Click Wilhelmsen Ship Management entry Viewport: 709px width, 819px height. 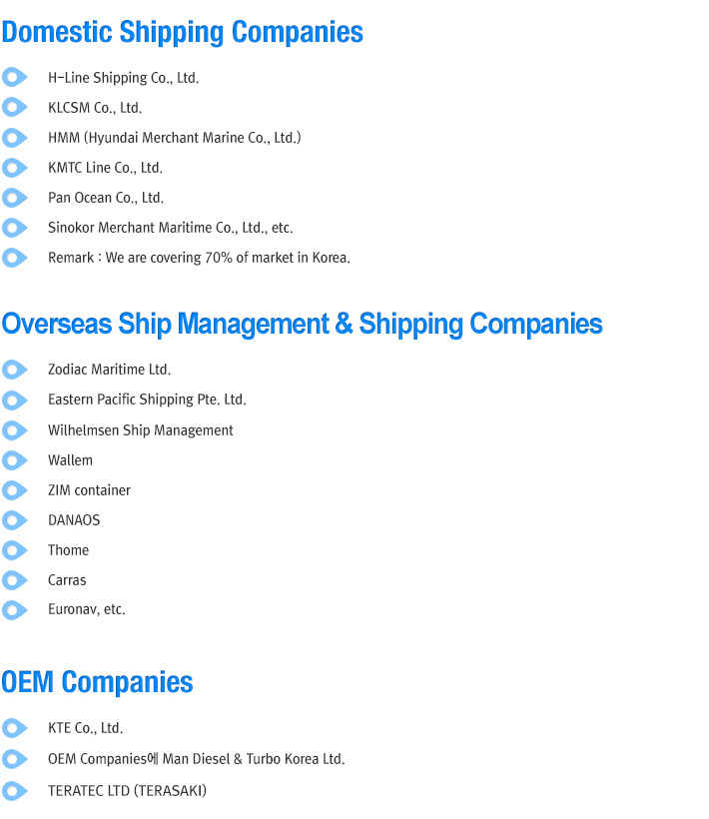(x=141, y=430)
